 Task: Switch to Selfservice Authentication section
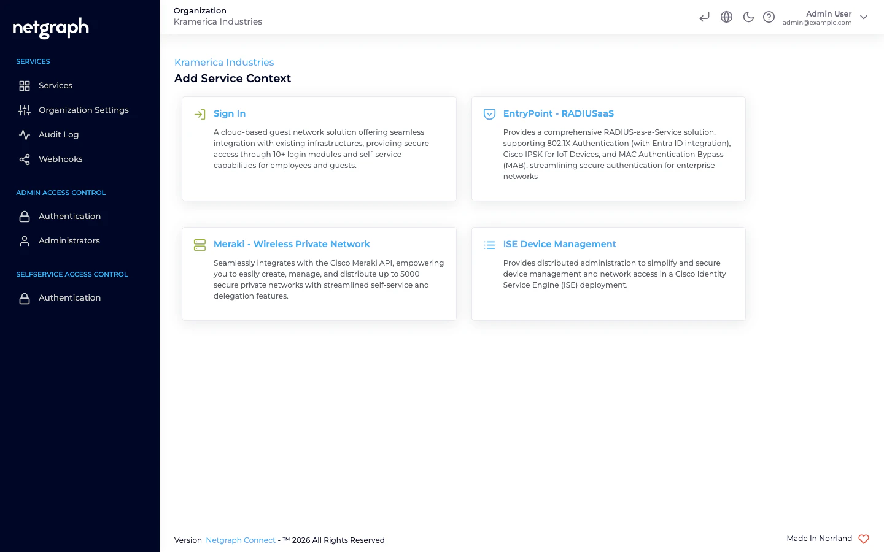69,297
